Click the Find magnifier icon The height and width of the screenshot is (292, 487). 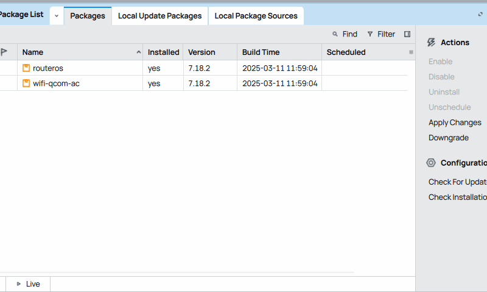[335, 34]
